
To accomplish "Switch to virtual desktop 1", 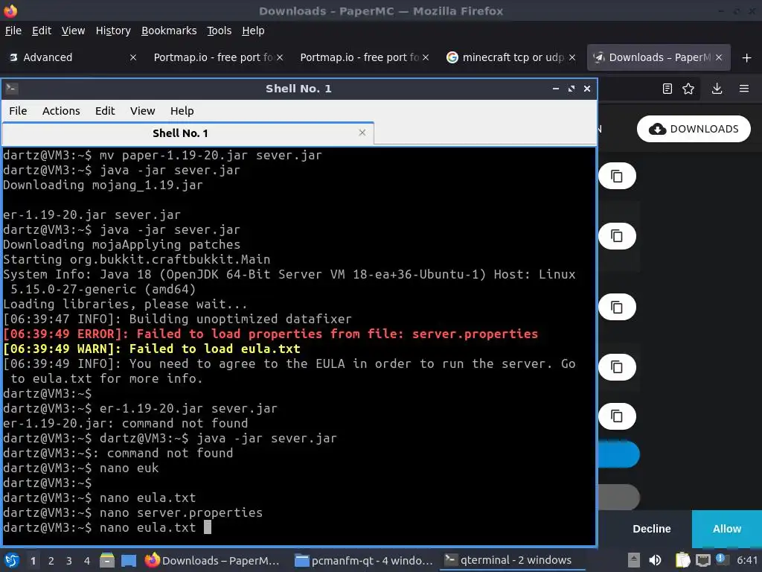I will pyautogui.click(x=33, y=561).
